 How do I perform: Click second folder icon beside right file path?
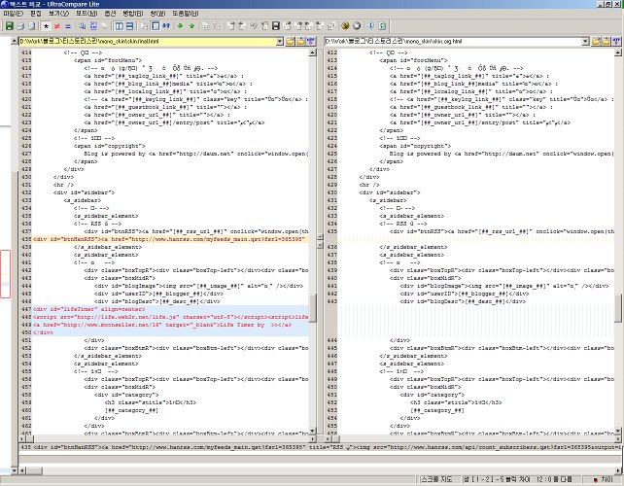point(607,41)
